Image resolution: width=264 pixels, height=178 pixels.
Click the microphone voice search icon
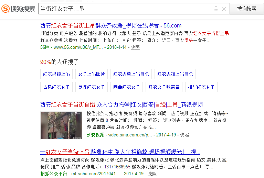[216, 9]
